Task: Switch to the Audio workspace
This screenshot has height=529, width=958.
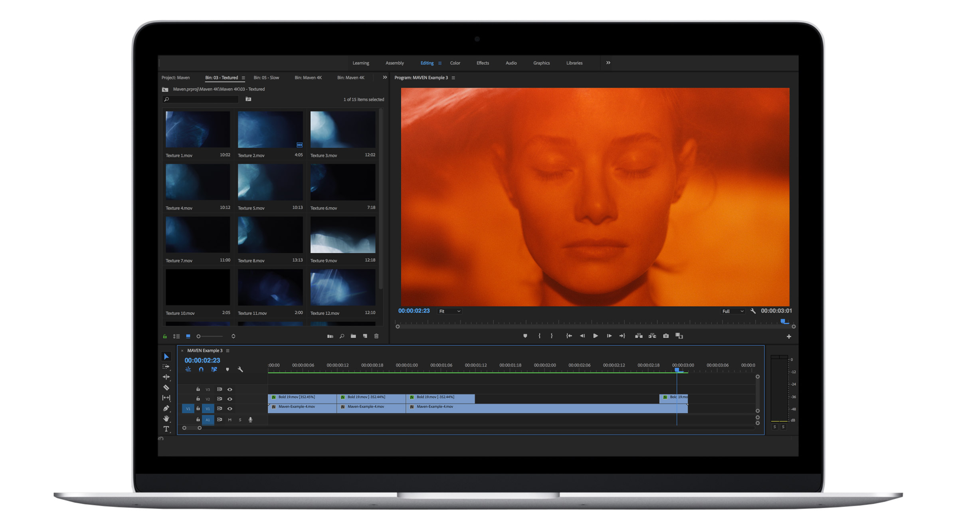Action: click(511, 63)
